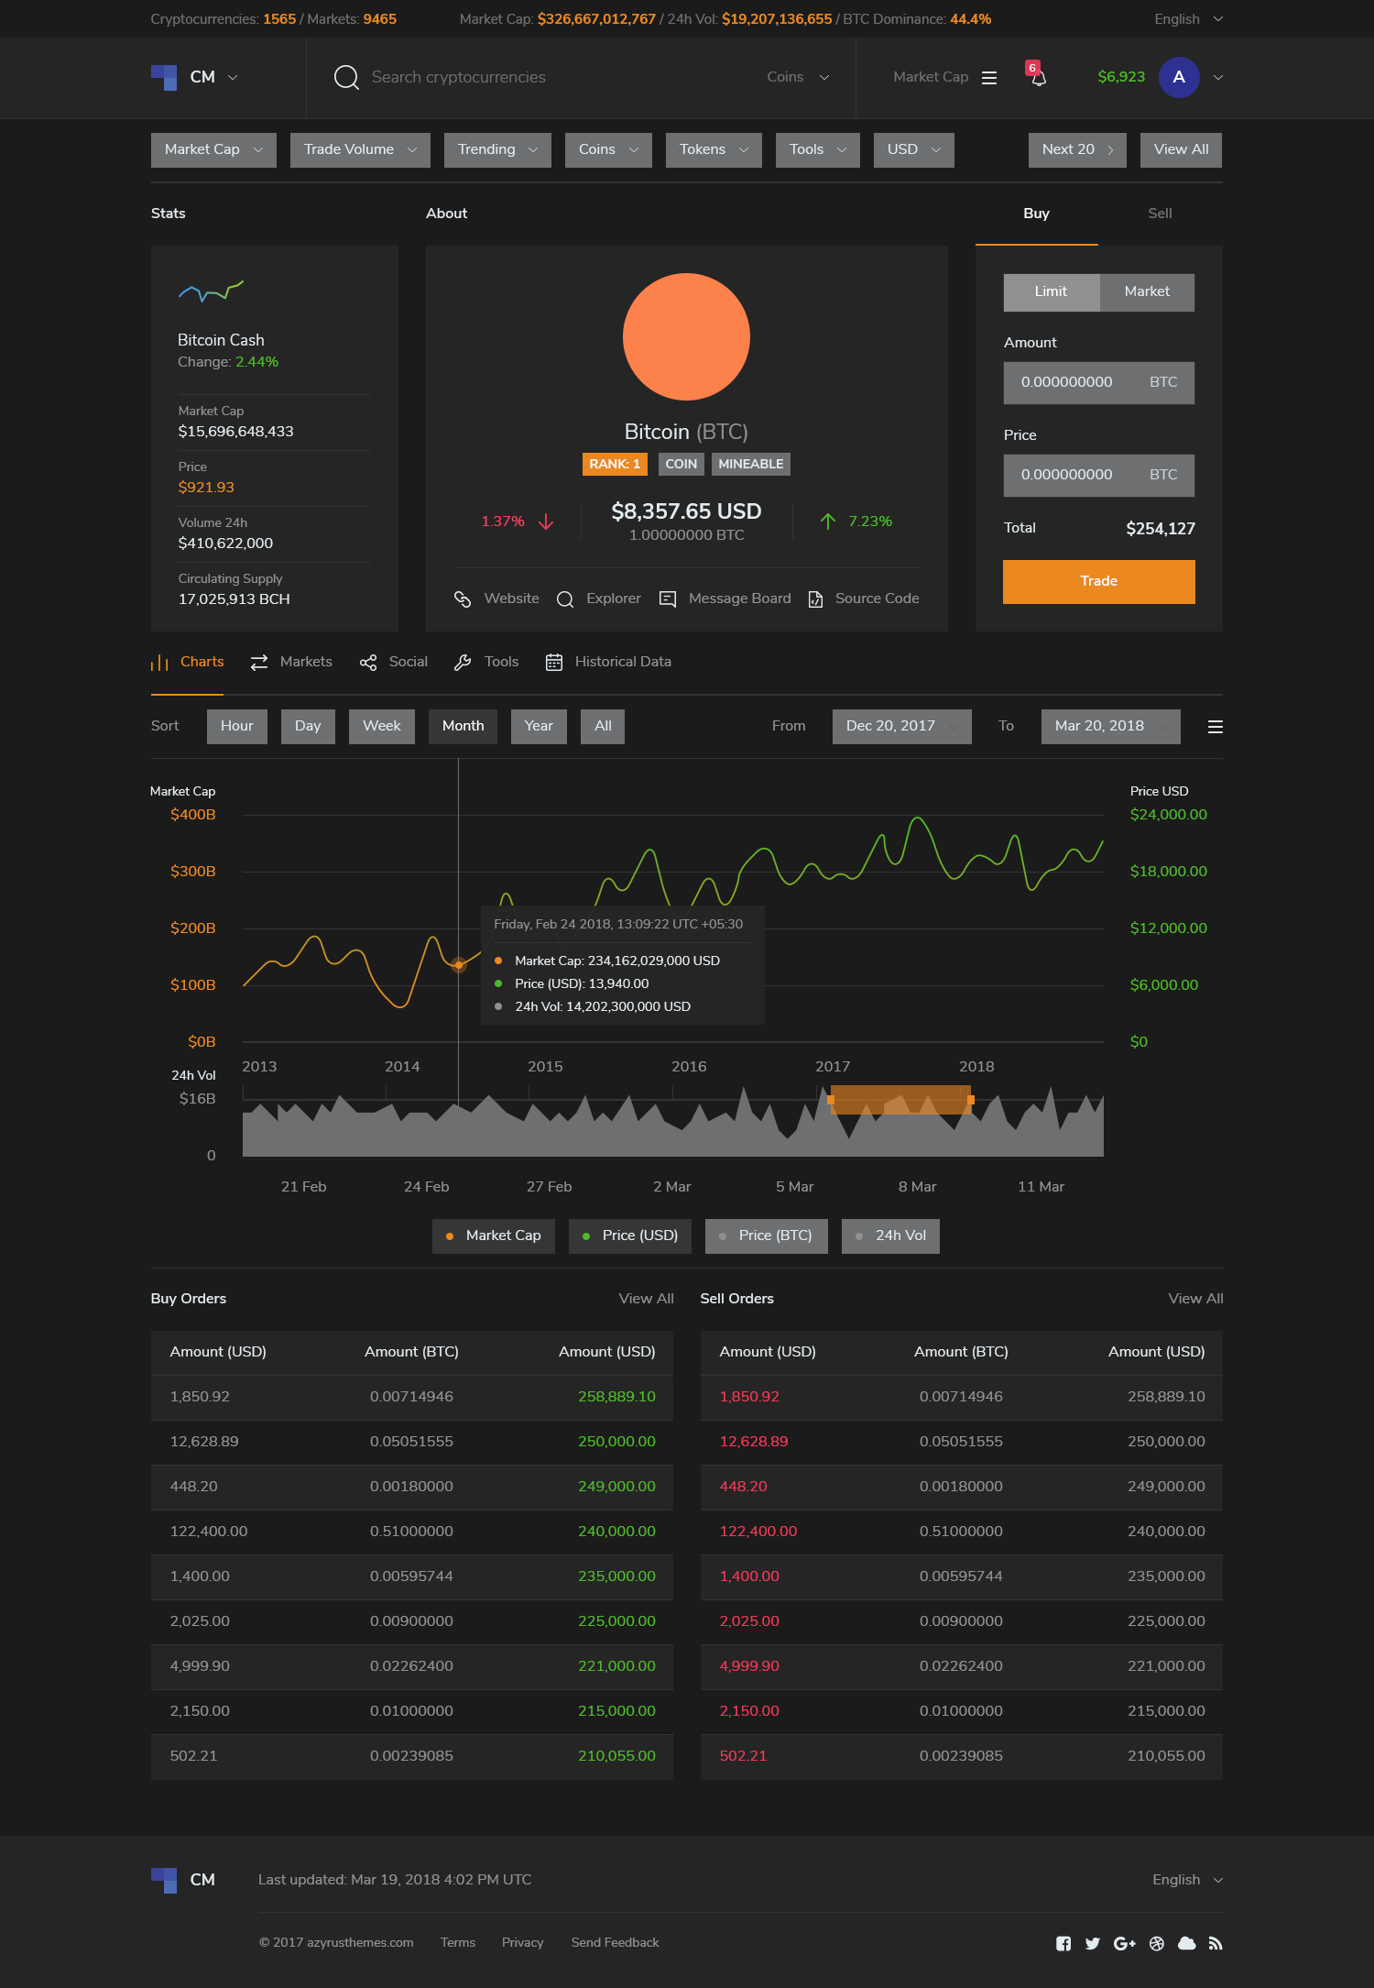Open the From date Dec 20, 2017 dropdown
Image resolution: width=1374 pixels, height=1988 pixels.
(902, 727)
